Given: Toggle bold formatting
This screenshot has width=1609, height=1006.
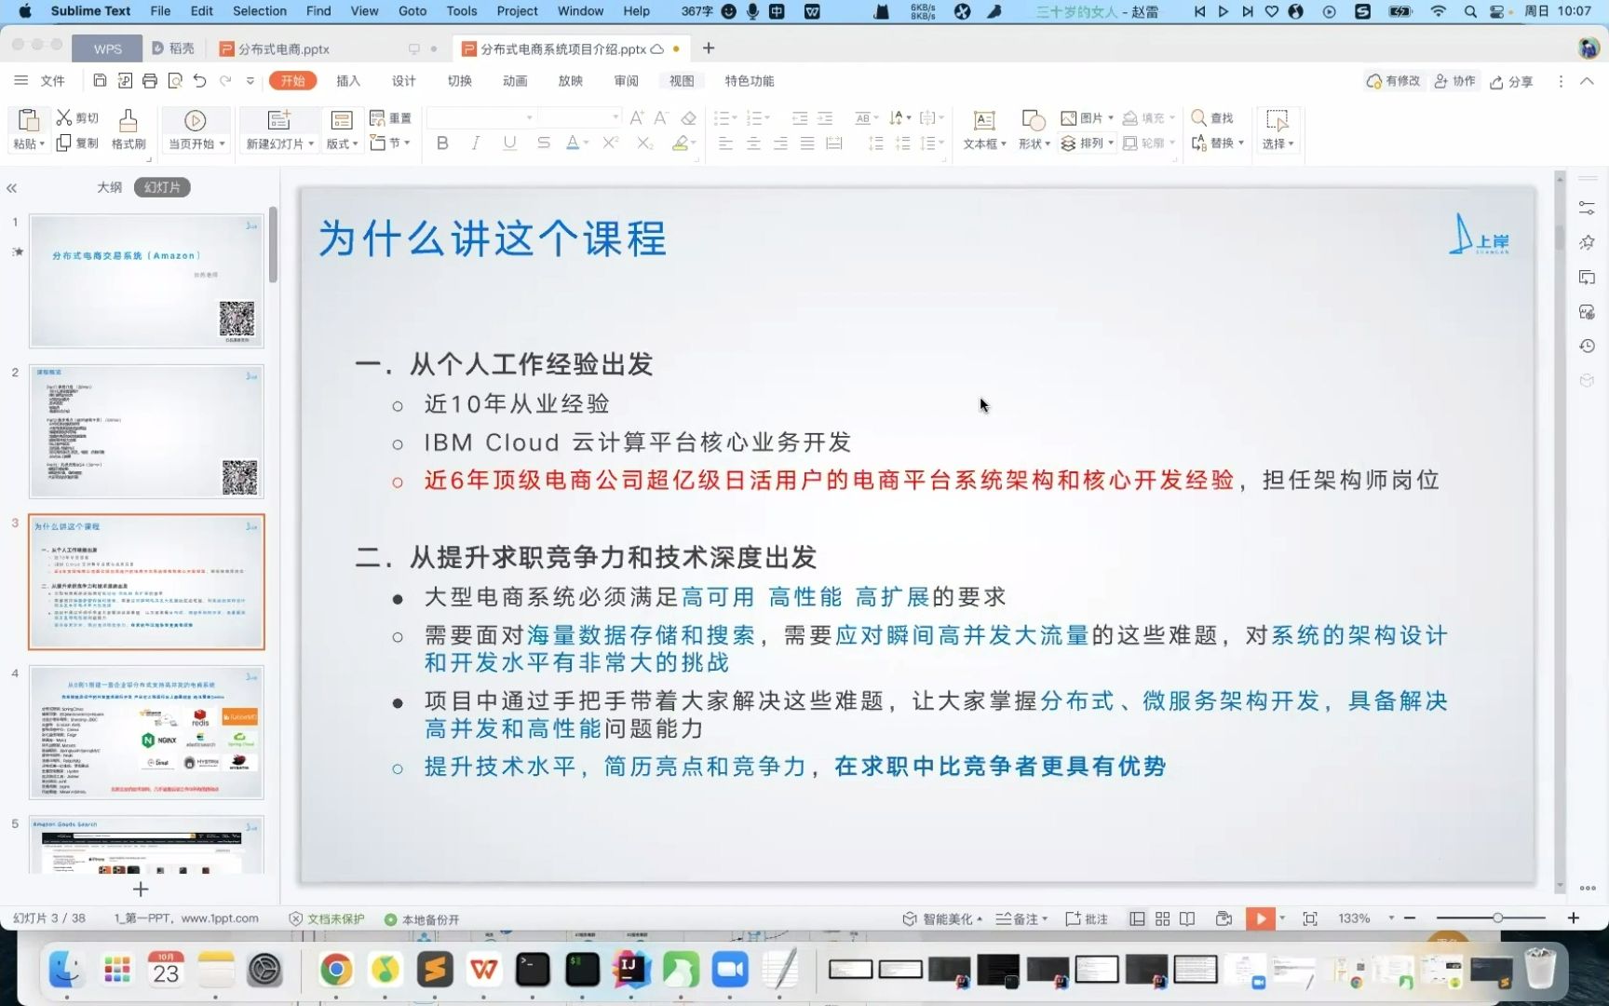Looking at the screenshot, I should click(x=441, y=143).
